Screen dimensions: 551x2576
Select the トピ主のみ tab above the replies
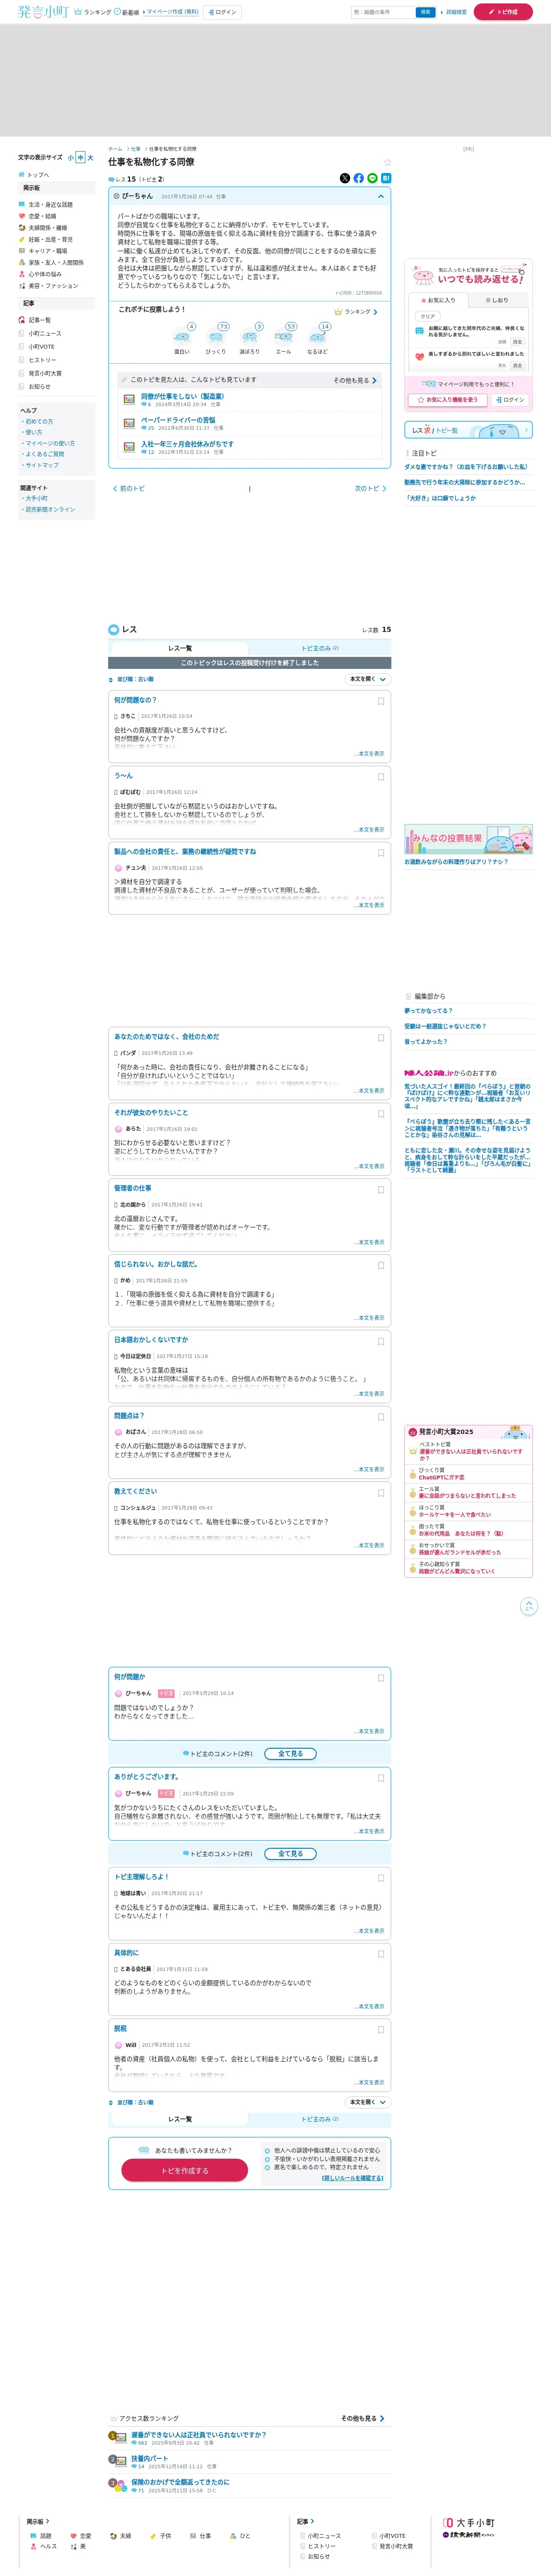[x=320, y=648]
